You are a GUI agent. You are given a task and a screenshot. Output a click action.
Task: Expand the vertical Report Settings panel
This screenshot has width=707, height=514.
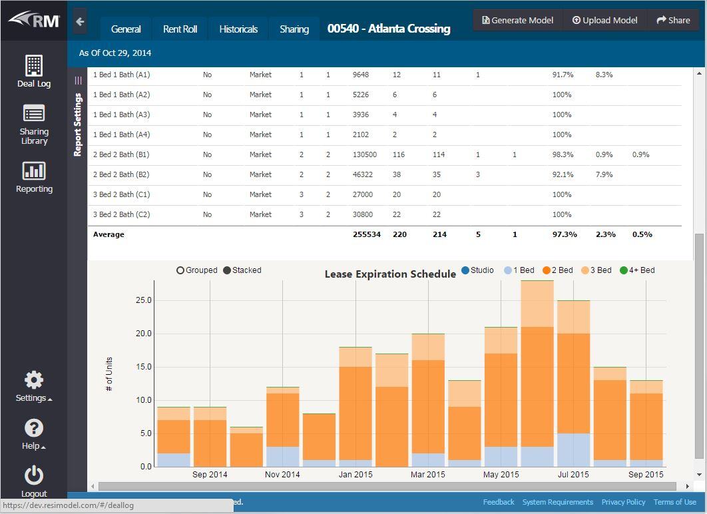(x=78, y=125)
